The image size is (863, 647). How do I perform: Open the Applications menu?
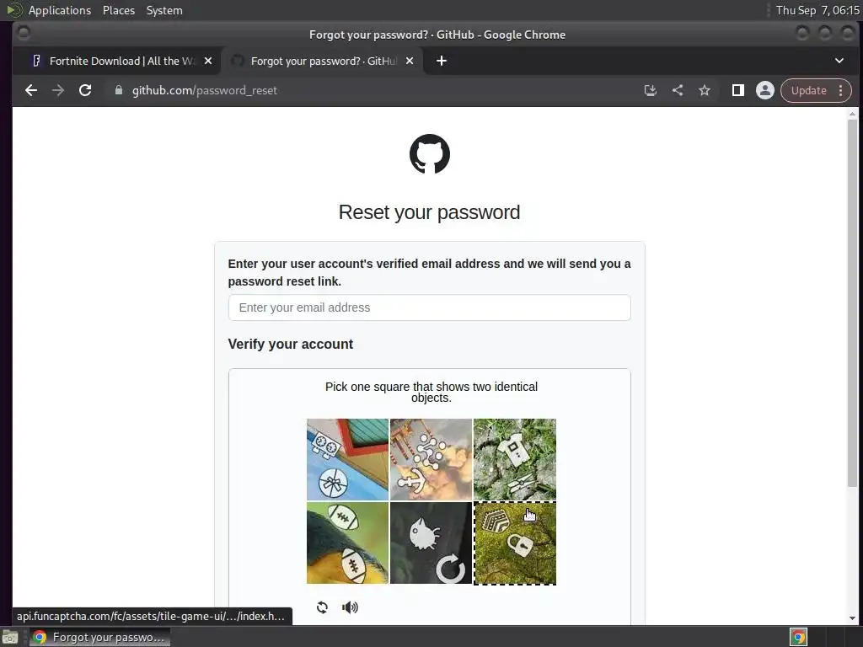[60, 10]
